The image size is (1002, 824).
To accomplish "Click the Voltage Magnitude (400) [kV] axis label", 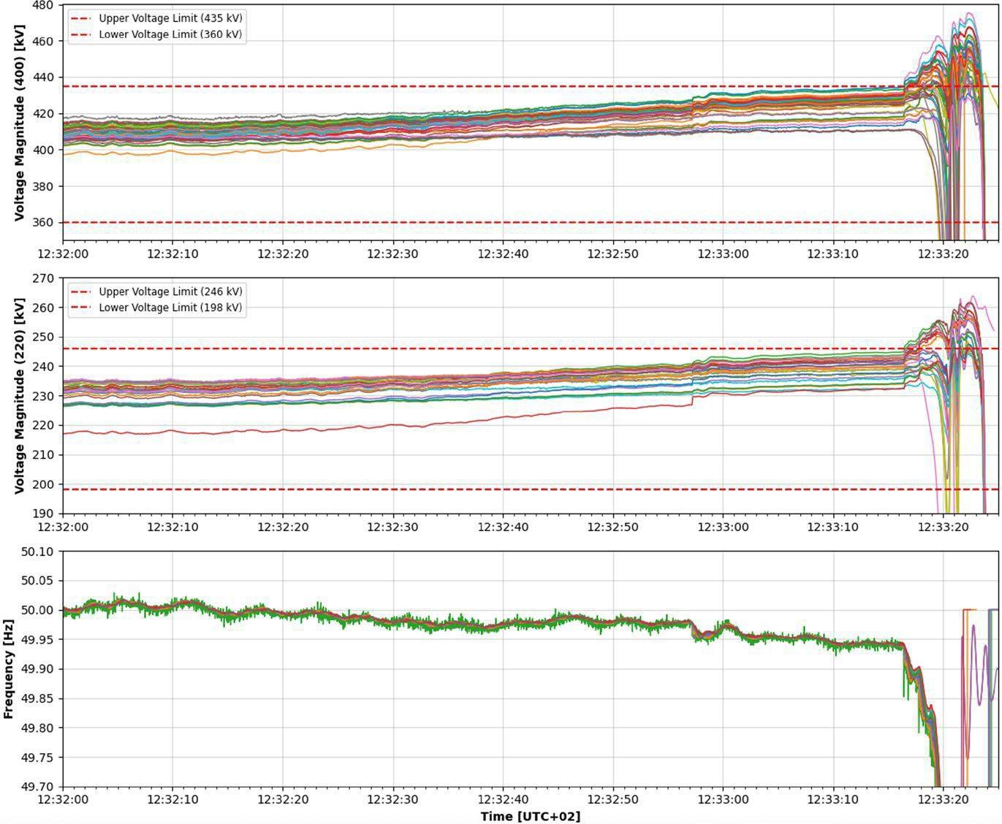I will tap(20, 123).
